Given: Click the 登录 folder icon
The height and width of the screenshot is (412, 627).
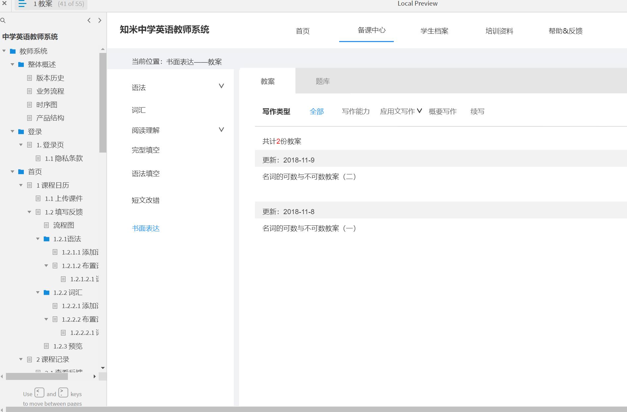Looking at the screenshot, I should 21,132.
